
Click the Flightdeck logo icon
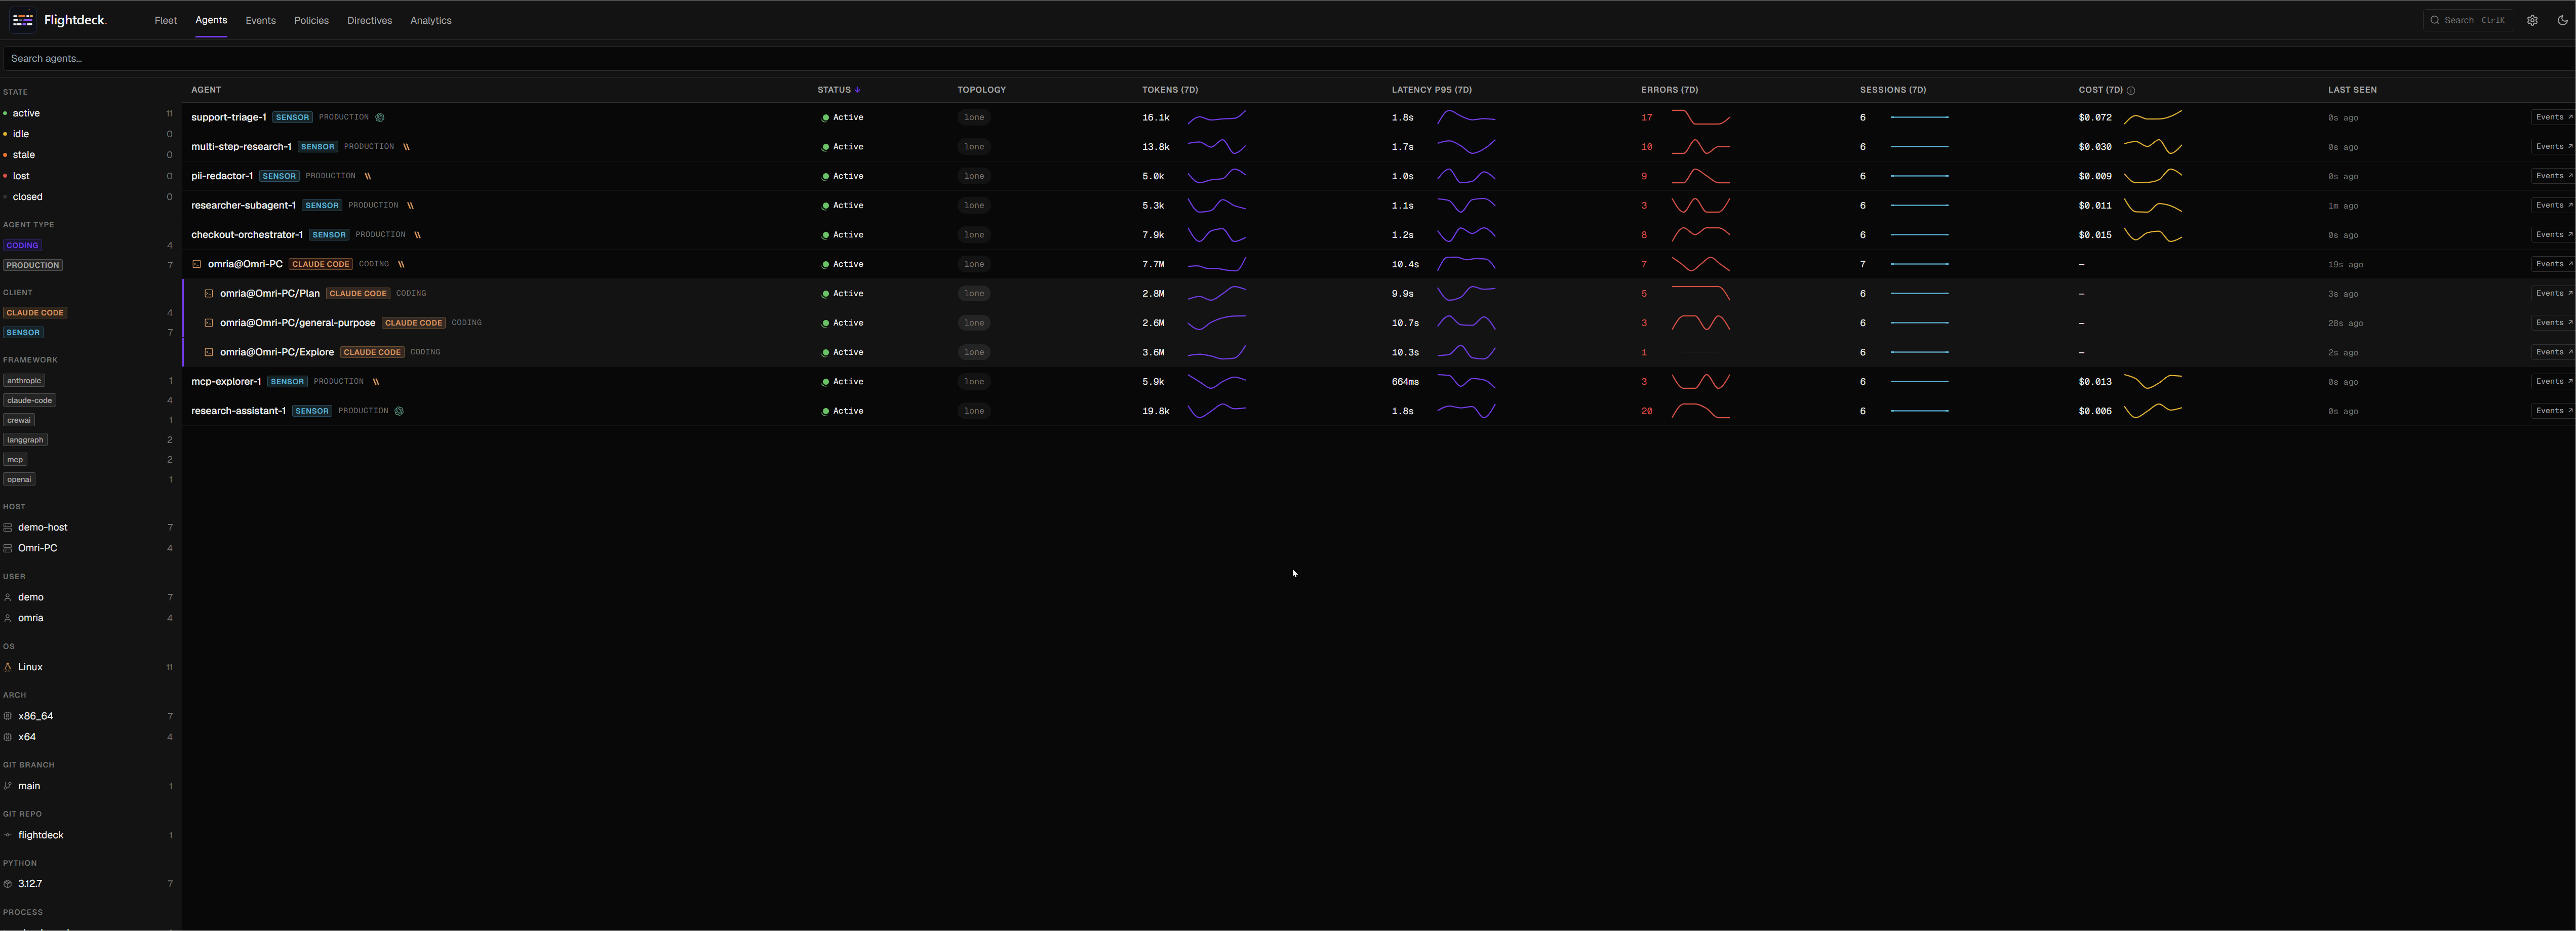(x=23, y=20)
